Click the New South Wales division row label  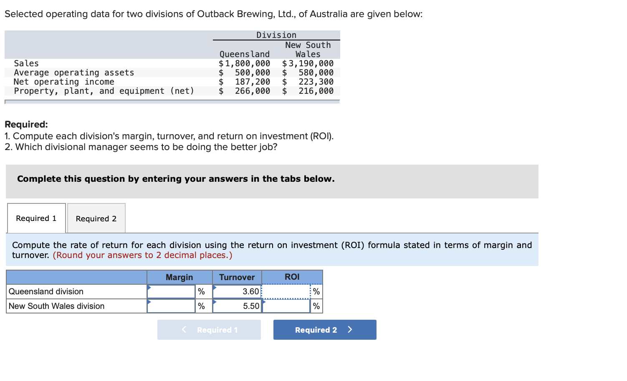tap(57, 306)
